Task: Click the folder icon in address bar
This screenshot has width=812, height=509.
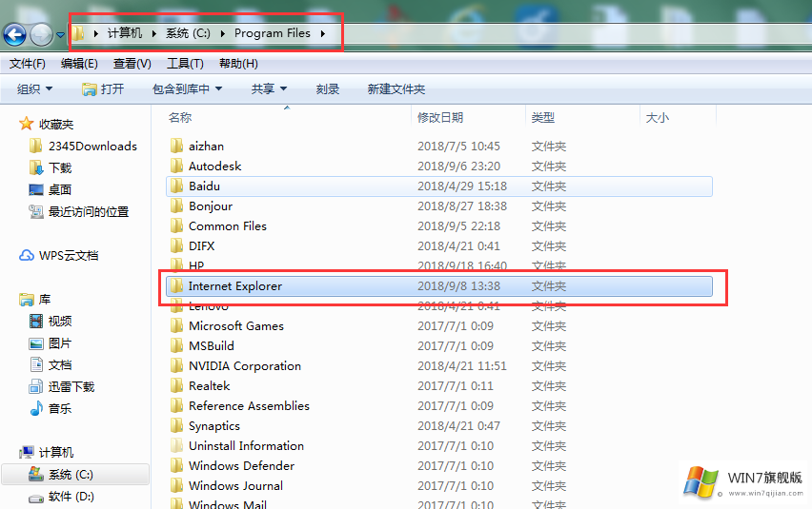Action: tap(78, 33)
